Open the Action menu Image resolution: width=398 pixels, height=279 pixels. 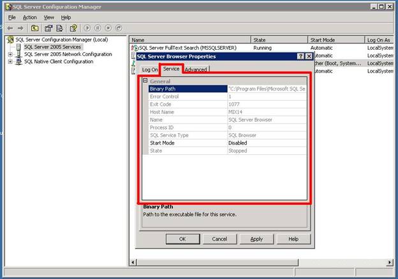[30, 17]
